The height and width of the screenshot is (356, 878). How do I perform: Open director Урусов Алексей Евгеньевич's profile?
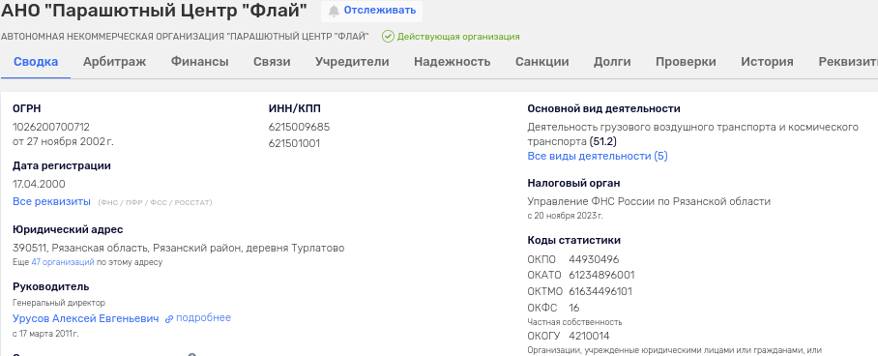[x=86, y=318]
